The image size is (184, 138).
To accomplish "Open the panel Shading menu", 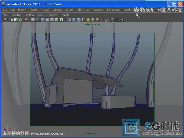I will click(x=17, y=15).
